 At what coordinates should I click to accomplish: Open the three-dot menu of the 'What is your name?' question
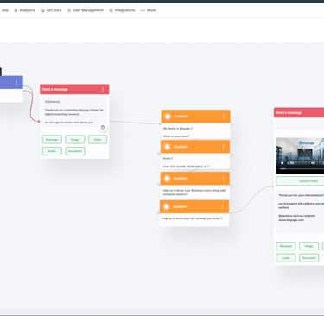coord(224,117)
